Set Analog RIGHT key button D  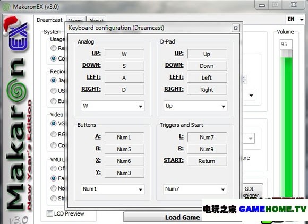[124, 90]
